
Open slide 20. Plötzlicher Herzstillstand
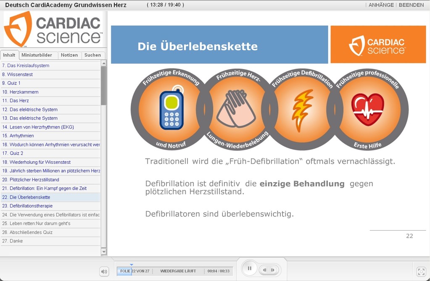(x=50, y=180)
